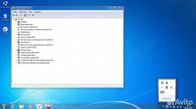Click the Properties toolbar icon beside Help
196x109 pixels.
click(29, 15)
